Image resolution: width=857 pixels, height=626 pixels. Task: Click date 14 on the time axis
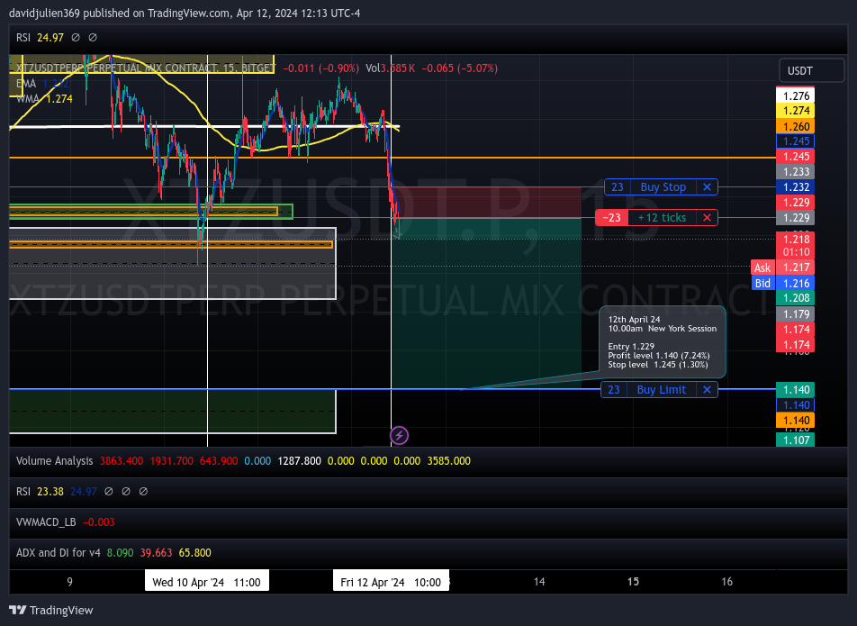point(539,582)
